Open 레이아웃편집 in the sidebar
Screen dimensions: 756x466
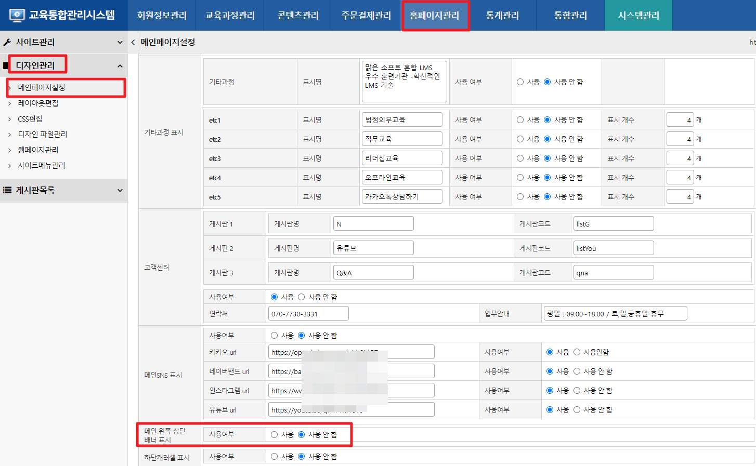click(x=38, y=103)
